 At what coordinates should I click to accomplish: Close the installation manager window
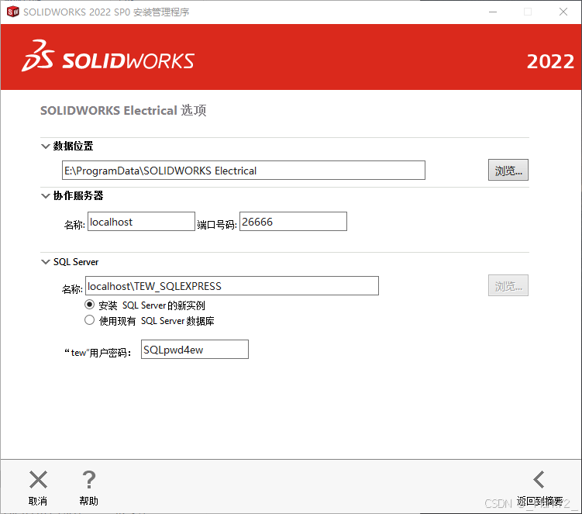[563, 12]
